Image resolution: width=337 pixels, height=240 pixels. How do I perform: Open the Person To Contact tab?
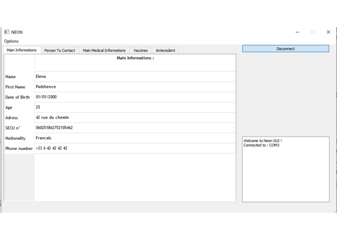point(60,51)
